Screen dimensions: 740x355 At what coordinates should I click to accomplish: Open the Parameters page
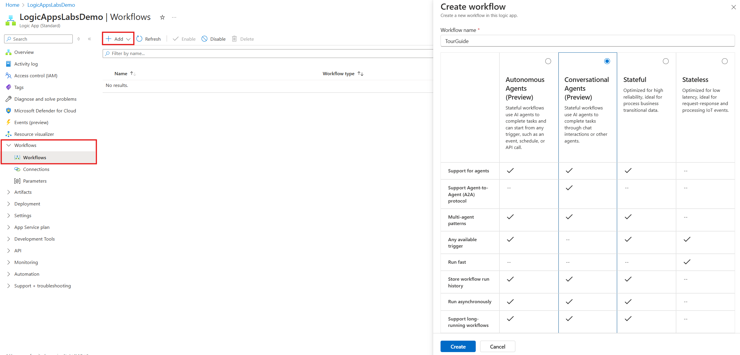click(x=35, y=181)
